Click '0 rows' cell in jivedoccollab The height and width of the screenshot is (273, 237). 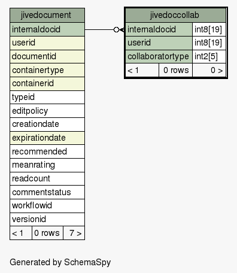(x=175, y=70)
